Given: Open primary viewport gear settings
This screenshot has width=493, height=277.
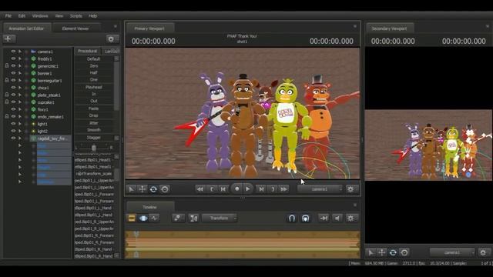Looking at the screenshot, I should tap(350, 189).
